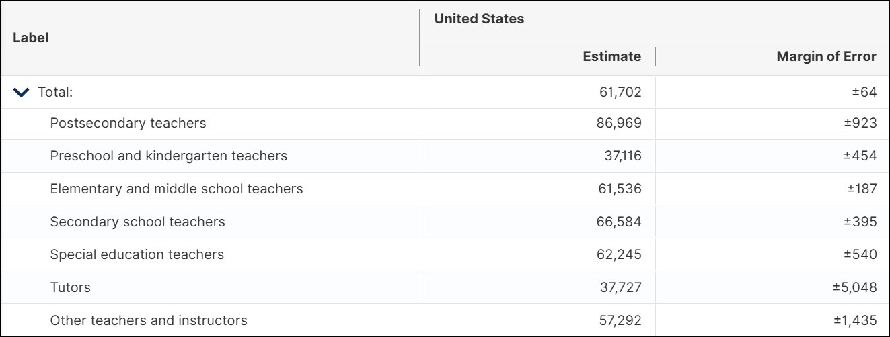The width and height of the screenshot is (890, 337).
Task: Click the Estimate column header
Action: 611,56
